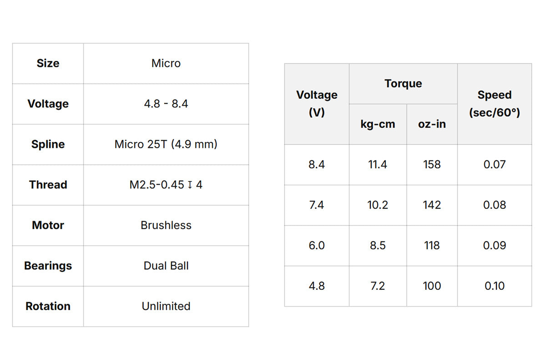Select the 158 oz-in torque cell

pos(432,165)
